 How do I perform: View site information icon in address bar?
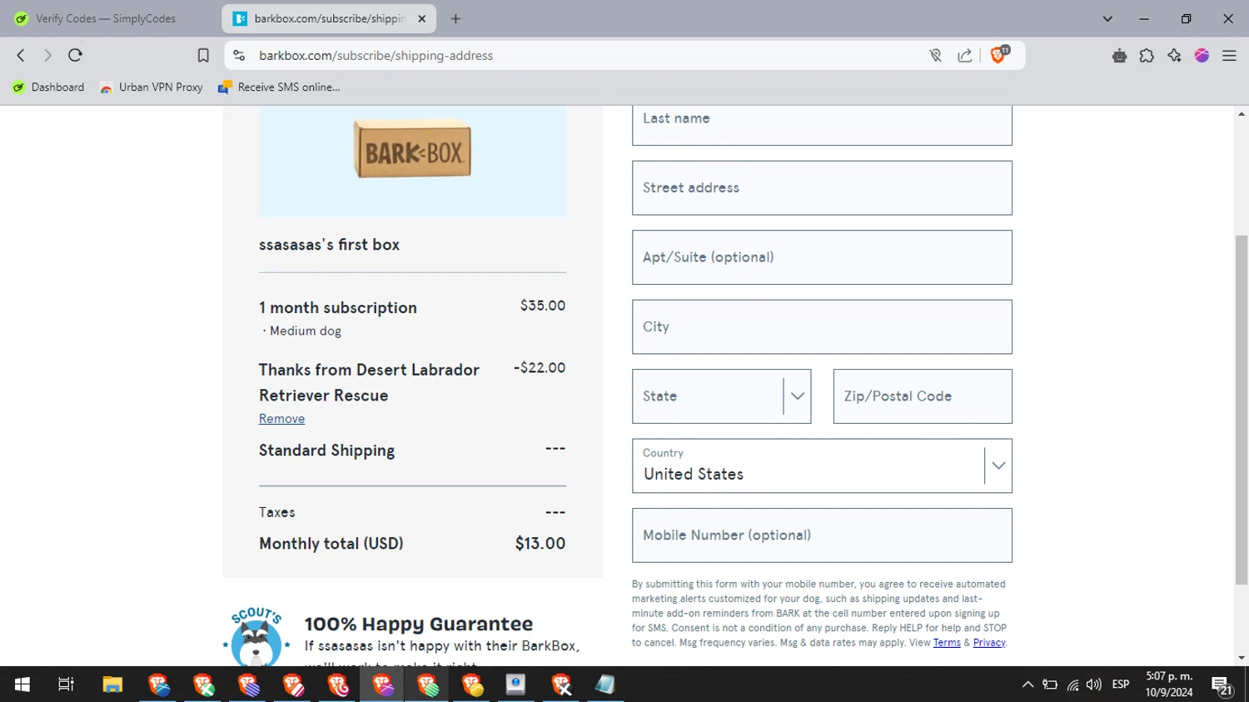click(x=239, y=55)
